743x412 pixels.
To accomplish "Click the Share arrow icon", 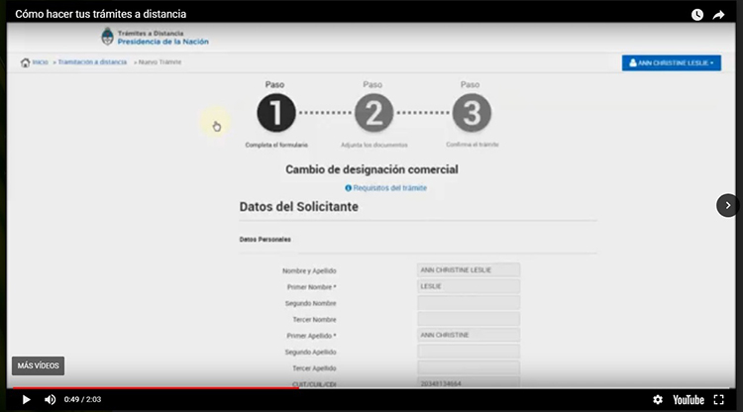I will [720, 15].
